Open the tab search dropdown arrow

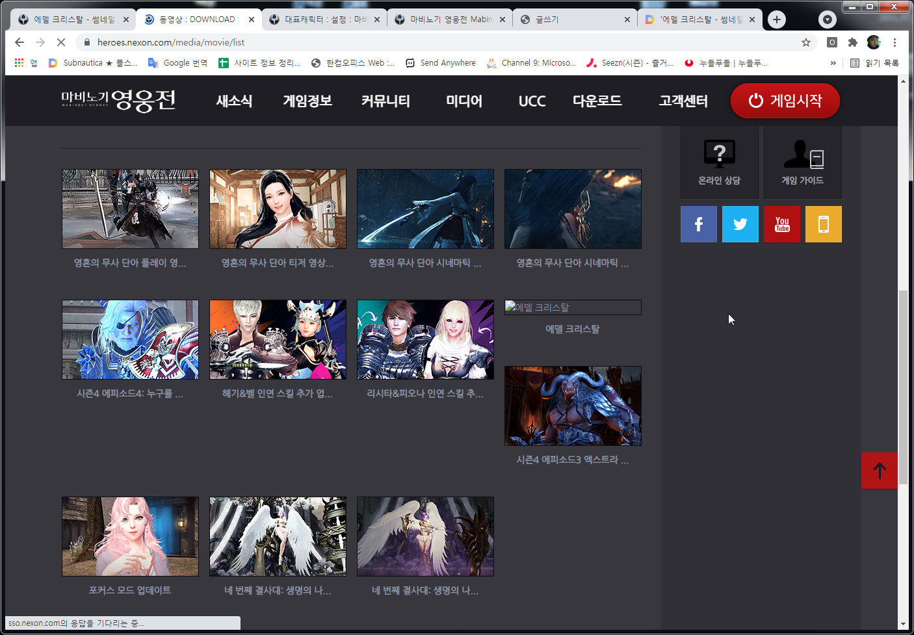coord(828,19)
